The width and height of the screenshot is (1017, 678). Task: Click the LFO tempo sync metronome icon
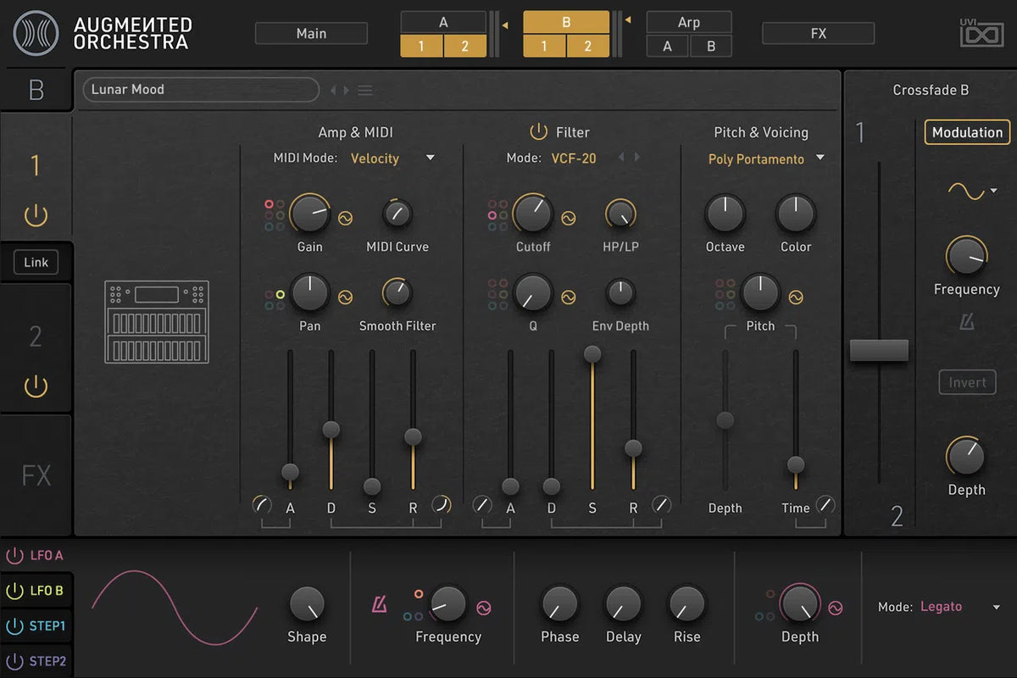tap(379, 605)
